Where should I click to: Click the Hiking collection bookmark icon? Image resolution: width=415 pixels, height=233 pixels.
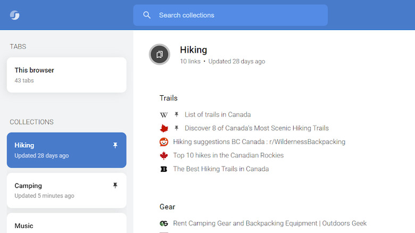point(159,54)
